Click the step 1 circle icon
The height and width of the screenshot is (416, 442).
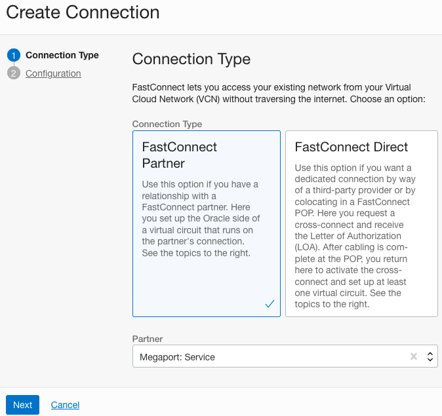[x=14, y=56]
